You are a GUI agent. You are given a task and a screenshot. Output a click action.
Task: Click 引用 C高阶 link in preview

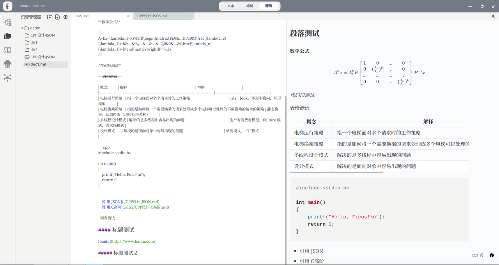tap(312, 261)
